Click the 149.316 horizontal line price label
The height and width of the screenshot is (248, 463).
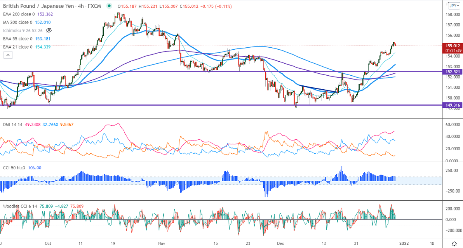coord(453,105)
